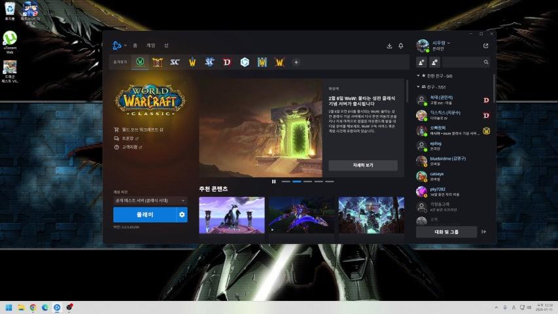The height and width of the screenshot is (314, 558).
Task: Pop out the social panel
Action: click(x=486, y=46)
